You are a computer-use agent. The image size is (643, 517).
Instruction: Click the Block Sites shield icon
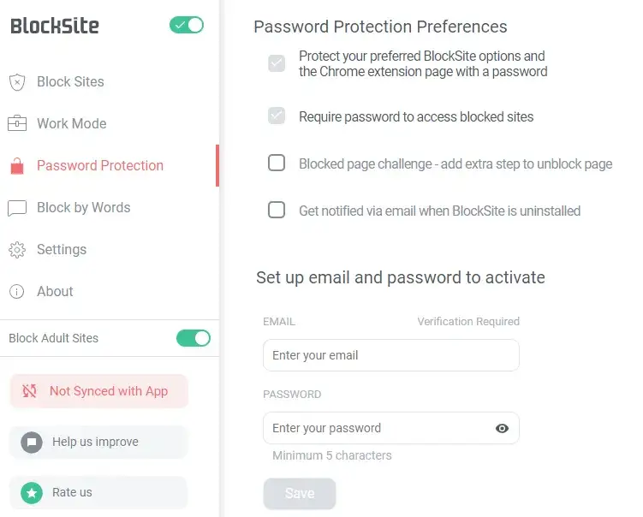pos(16,82)
